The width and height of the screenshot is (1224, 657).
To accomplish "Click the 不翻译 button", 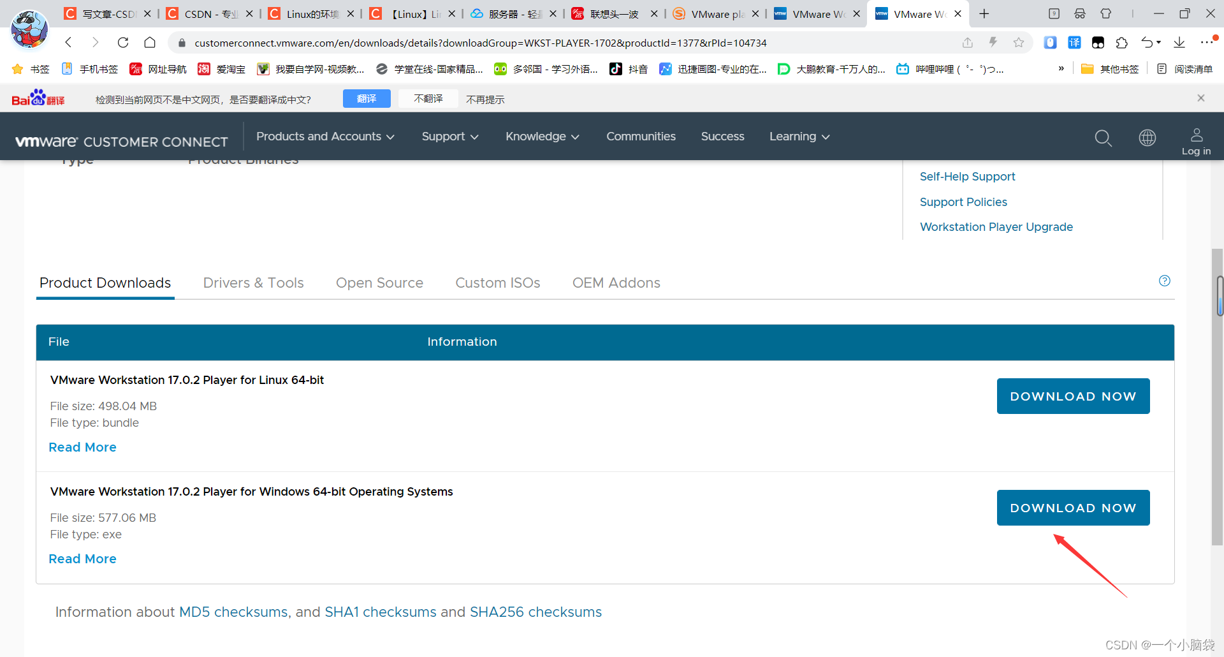I will pos(428,98).
